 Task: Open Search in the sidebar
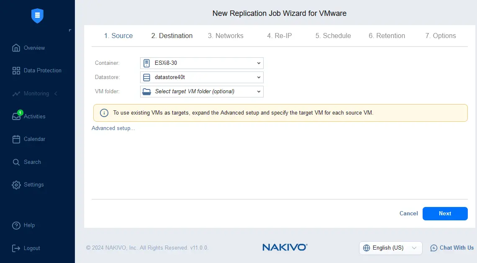32,162
